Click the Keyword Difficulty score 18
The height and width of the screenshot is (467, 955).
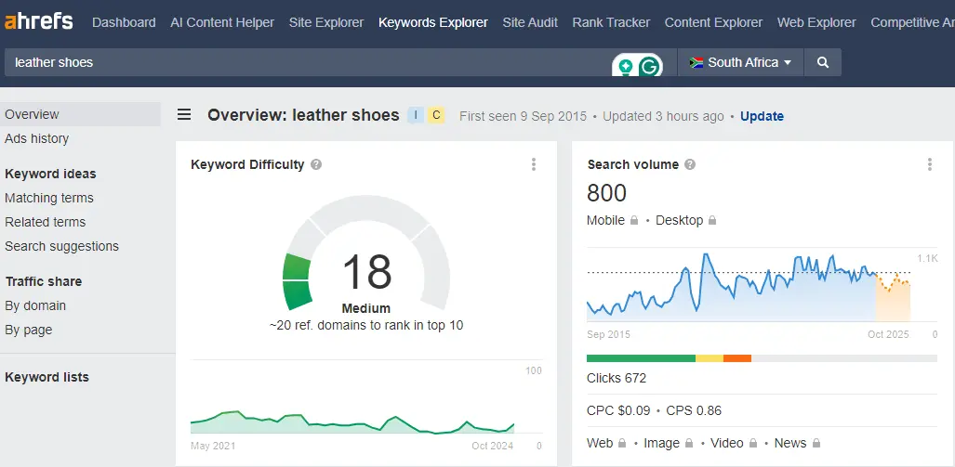[366, 272]
